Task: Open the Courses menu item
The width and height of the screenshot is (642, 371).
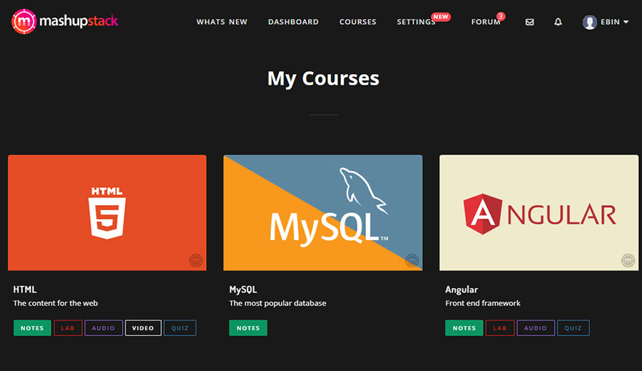Action: [357, 22]
